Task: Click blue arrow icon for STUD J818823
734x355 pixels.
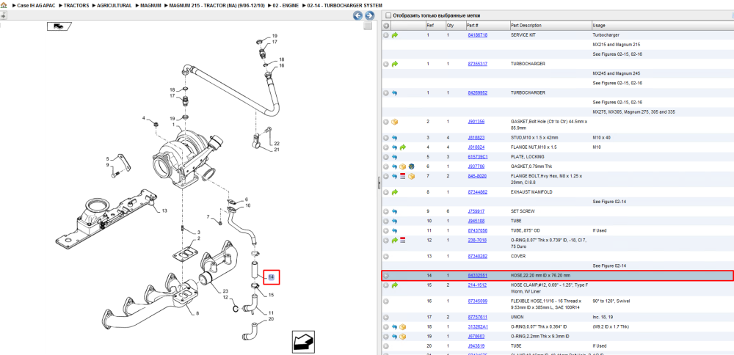Action: point(394,138)
